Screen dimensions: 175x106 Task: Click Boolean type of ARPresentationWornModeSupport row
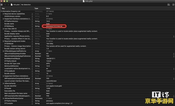pos(38,96)
